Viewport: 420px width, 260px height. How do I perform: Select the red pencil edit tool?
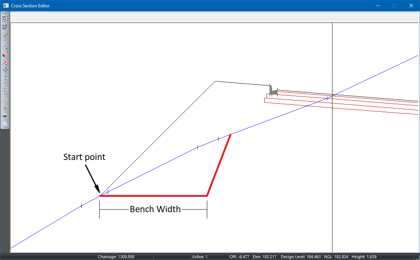(5, 54)
